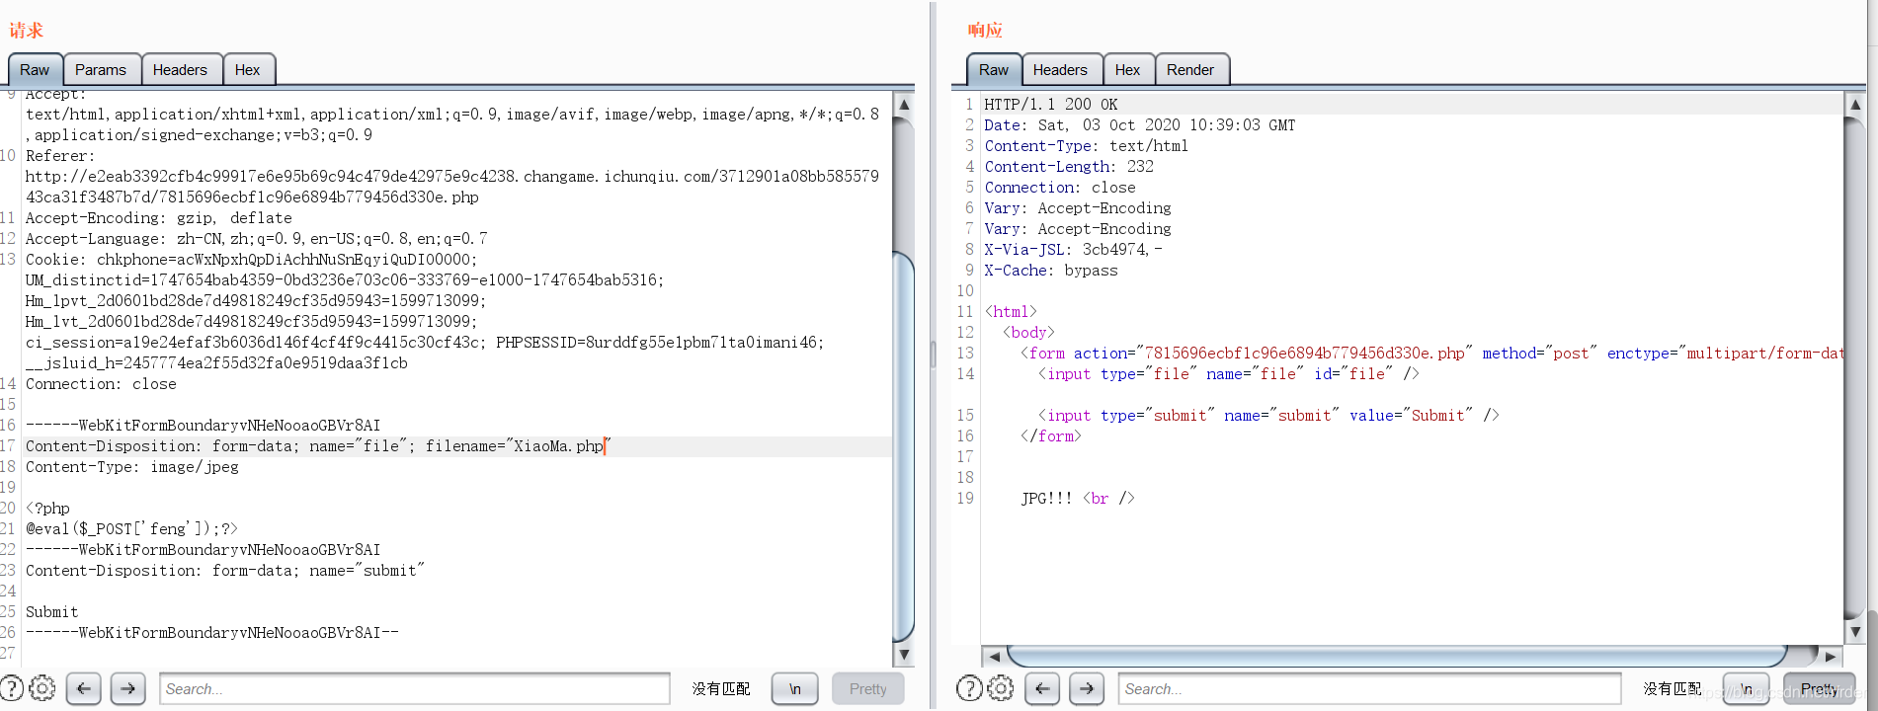Open settings gear in response panel
This screenshot has height=711, width=1878.
(1001, 688)
